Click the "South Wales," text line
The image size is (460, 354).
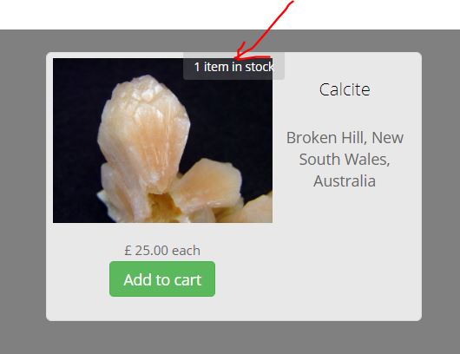tap(345, 160)
